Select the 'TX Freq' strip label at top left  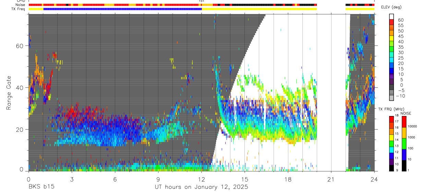point(18,9)
